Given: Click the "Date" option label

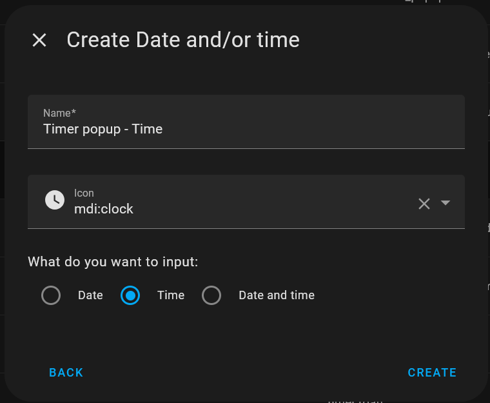Looking at the screenshot, I should (90, 295).
